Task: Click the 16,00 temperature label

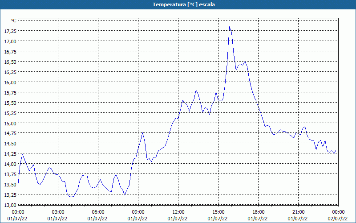Action: [x=10, y=83]
